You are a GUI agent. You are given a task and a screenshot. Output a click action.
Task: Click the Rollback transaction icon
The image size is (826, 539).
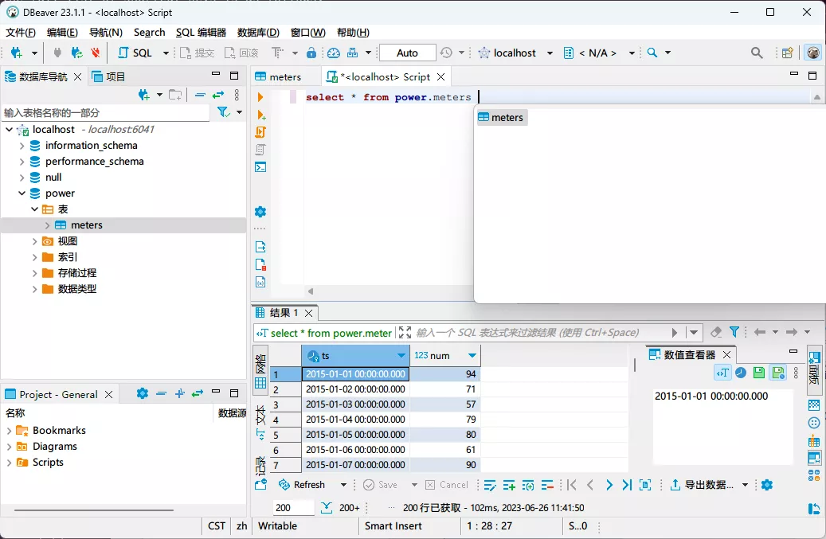tap(241, 53)
